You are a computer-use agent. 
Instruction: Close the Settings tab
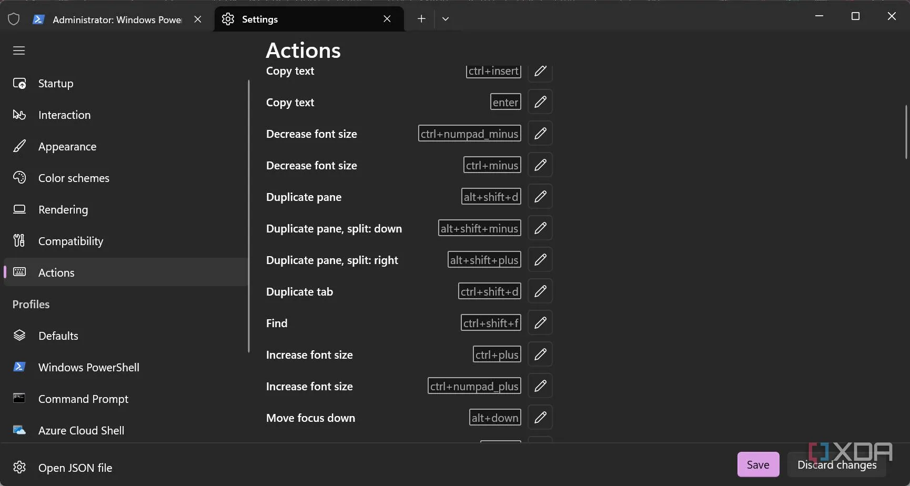(387, 19)
